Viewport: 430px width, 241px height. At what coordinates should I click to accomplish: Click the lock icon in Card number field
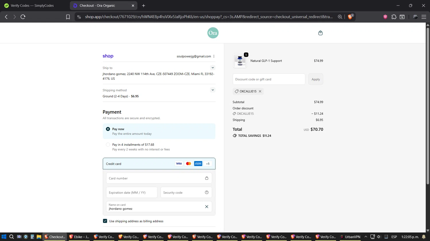pos(207,178)
